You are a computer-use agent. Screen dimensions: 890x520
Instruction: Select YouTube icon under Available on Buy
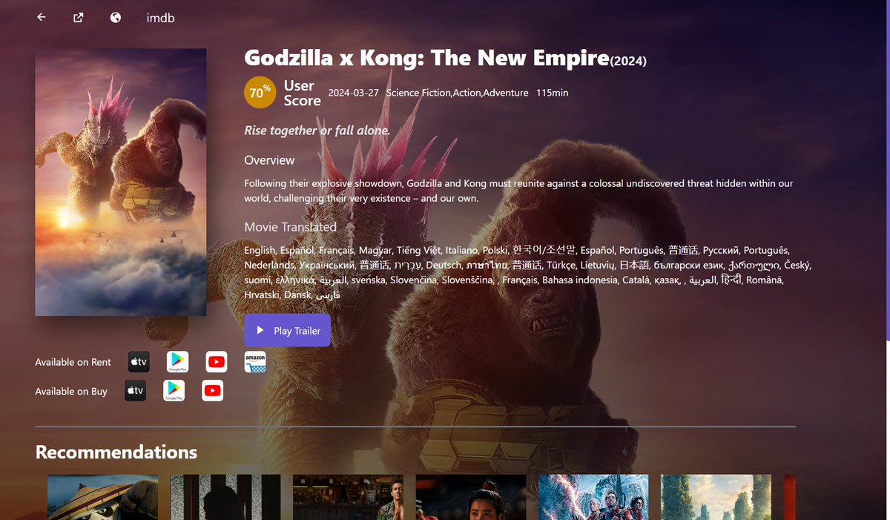[x=213, y=391]
